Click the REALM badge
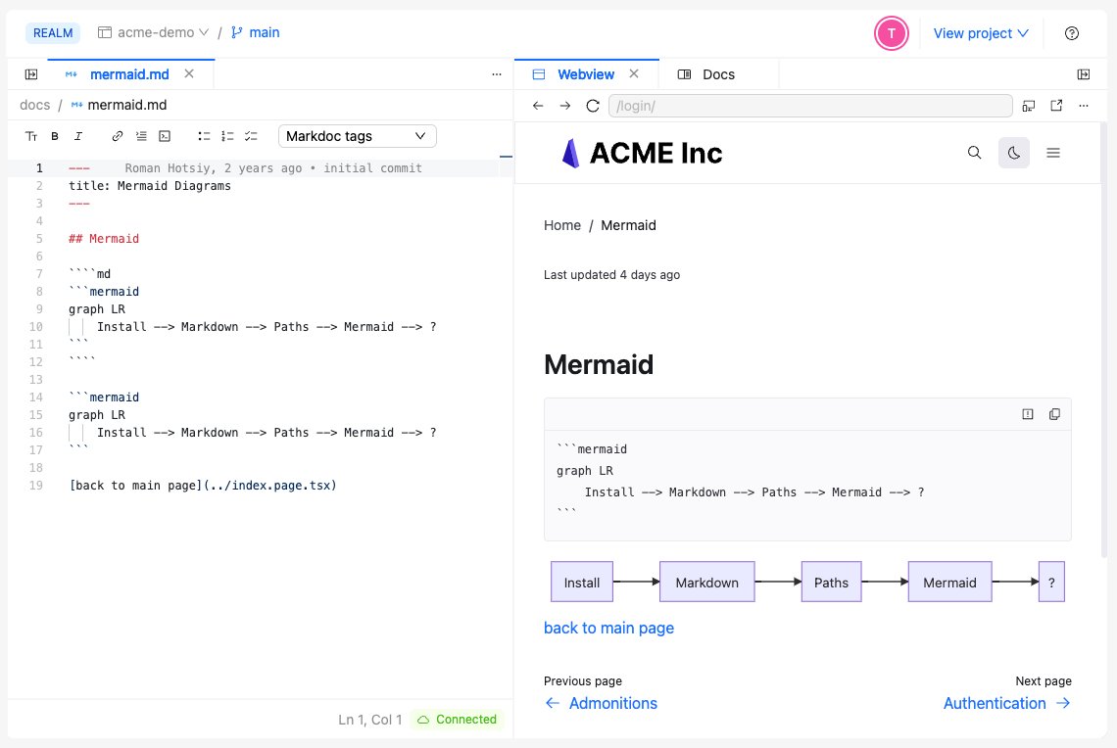The height and width of the screenshot is (748, 1117). pos(53,32)
